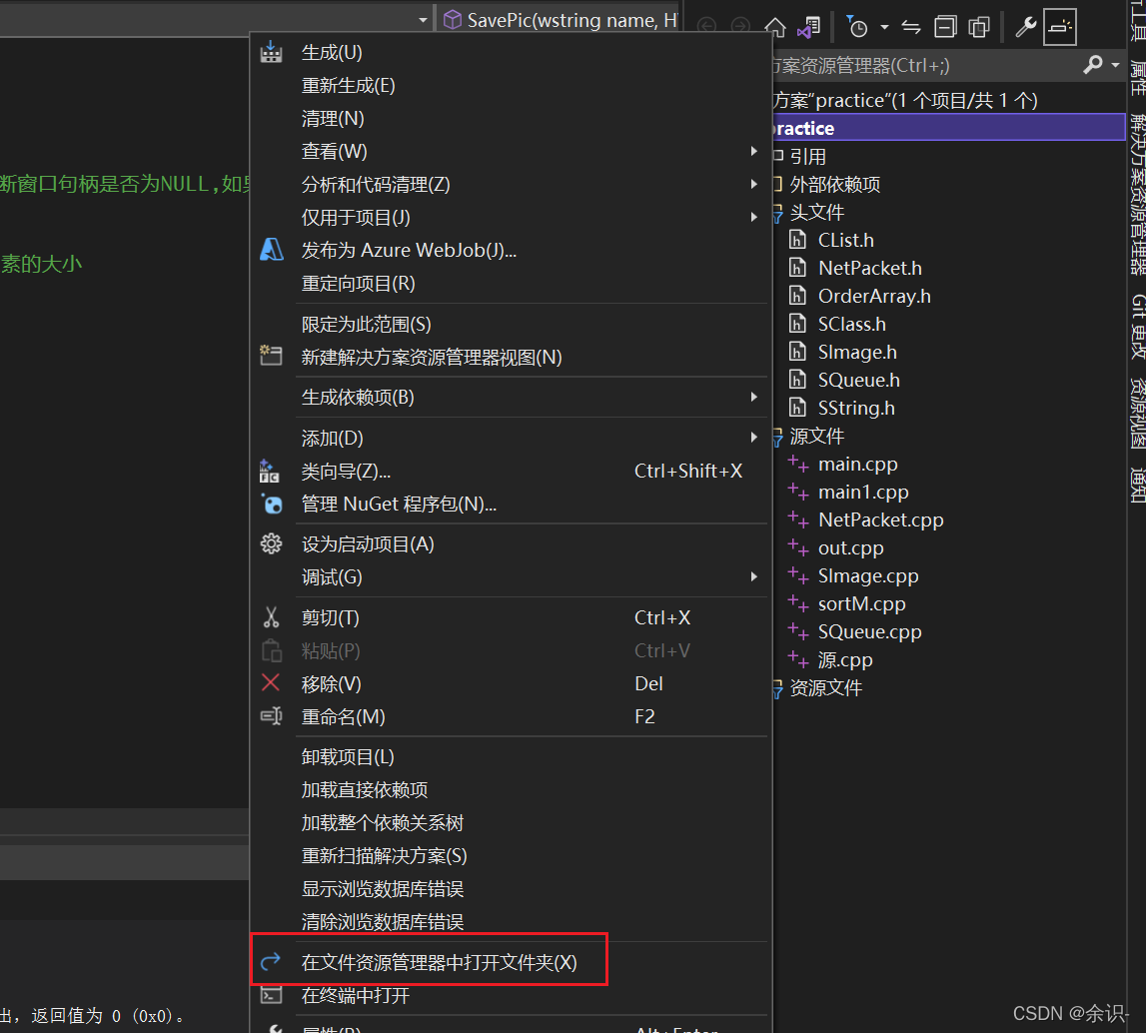This screenshot has height=1033, width=1146.
Task: Expand the 添加(D) submenu arrow
Action: click(753, 437)
